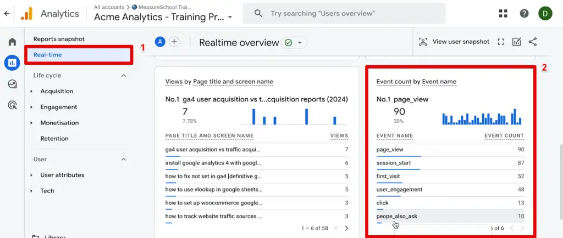Click the green checkmark status icon
563x238 pixels.
click(x=288, y=43)
